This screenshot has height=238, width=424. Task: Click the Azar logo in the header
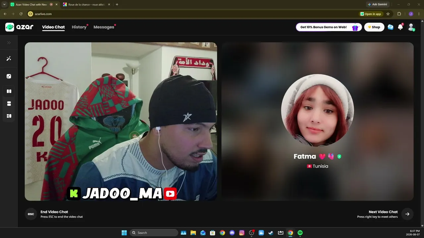(x=20, y=27)
